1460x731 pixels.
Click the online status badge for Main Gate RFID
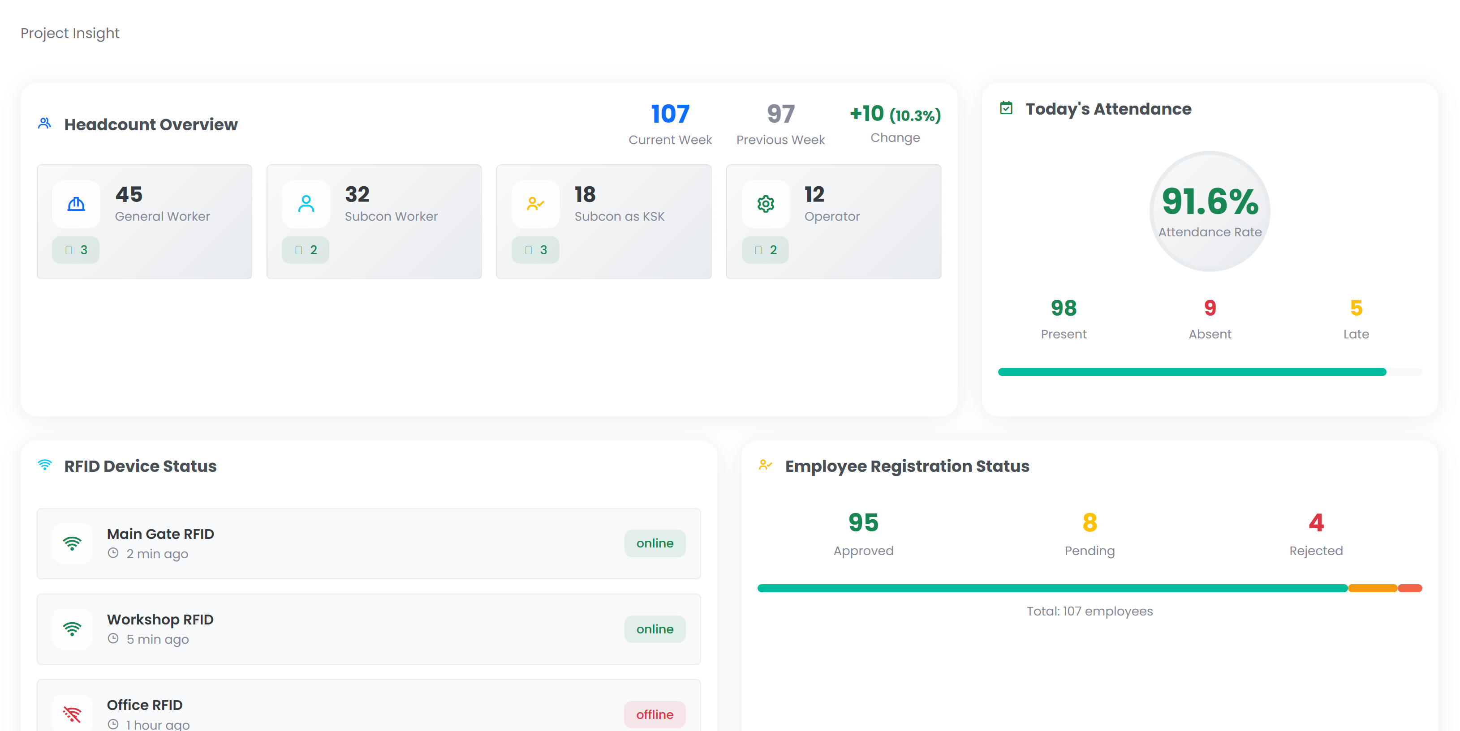[x=655, y=543]
